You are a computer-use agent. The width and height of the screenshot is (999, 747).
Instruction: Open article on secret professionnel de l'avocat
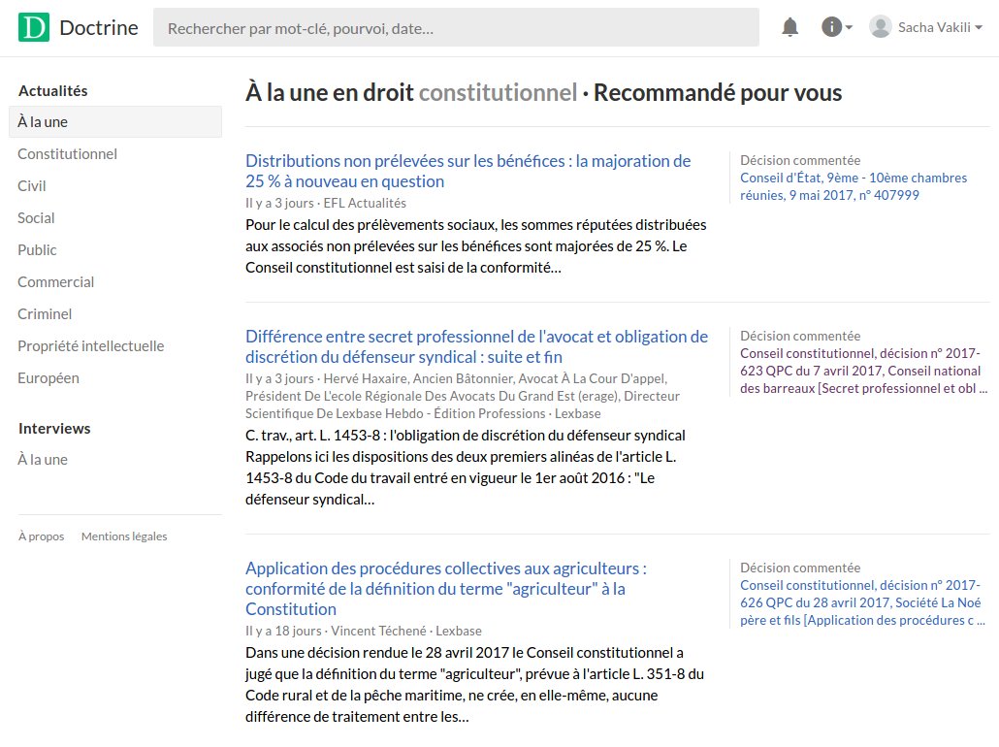coord(476,346)
